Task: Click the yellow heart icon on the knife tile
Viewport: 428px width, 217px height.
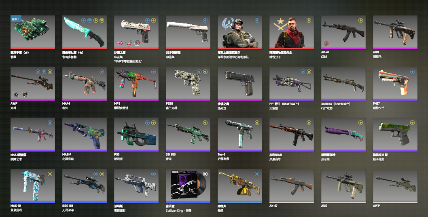Action: (x=102, y=21)
